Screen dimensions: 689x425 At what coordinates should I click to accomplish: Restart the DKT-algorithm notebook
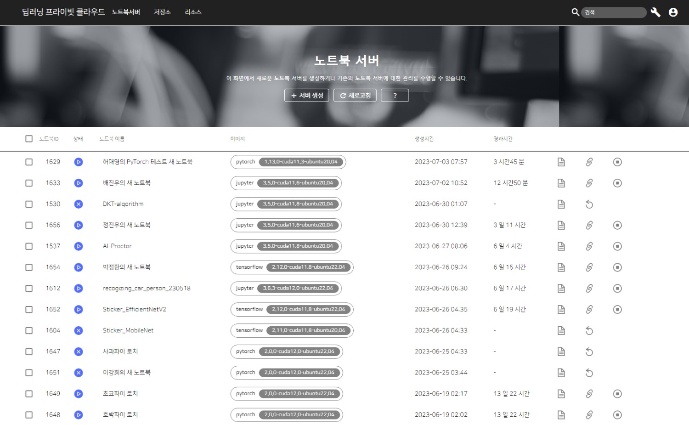(589, 204)
